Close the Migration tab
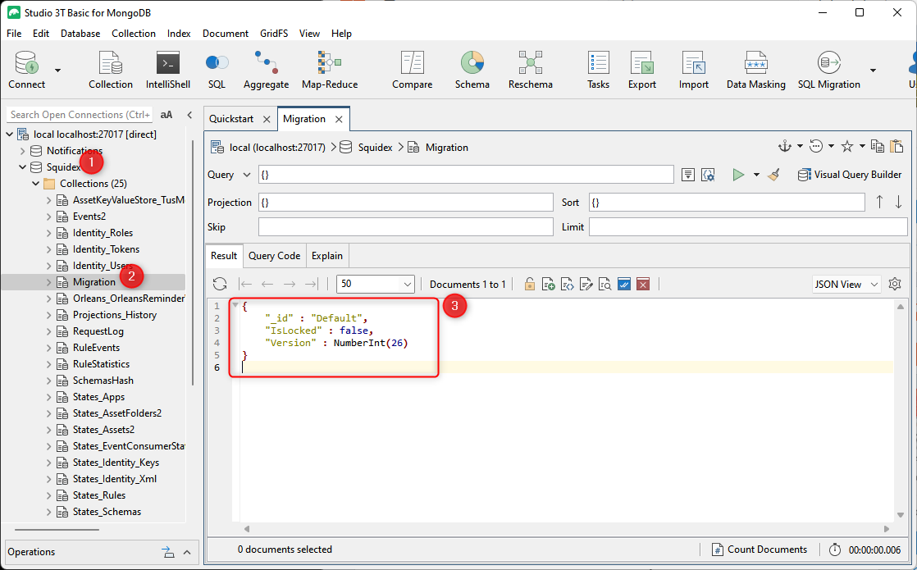This screenshot has width=917, height=570. coord(339,119)
